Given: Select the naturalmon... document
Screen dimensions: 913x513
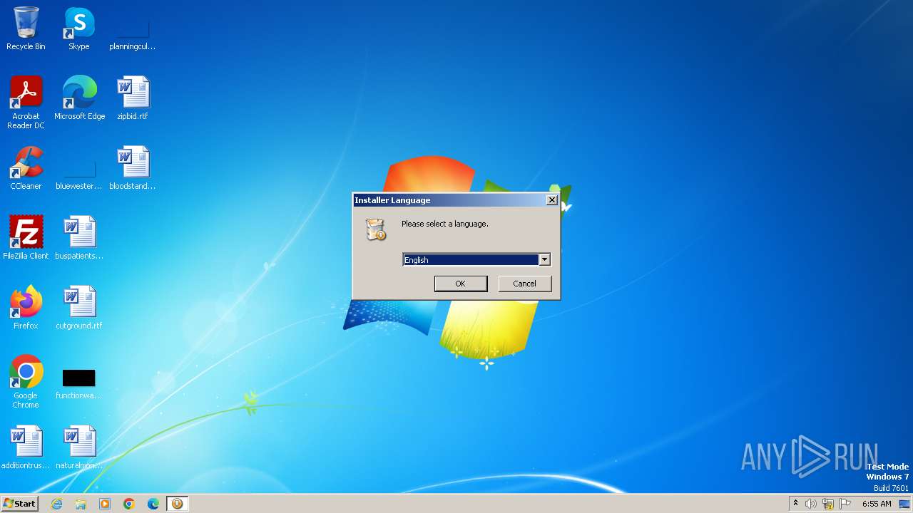Looking at the screenshot, I should point(79,447).
